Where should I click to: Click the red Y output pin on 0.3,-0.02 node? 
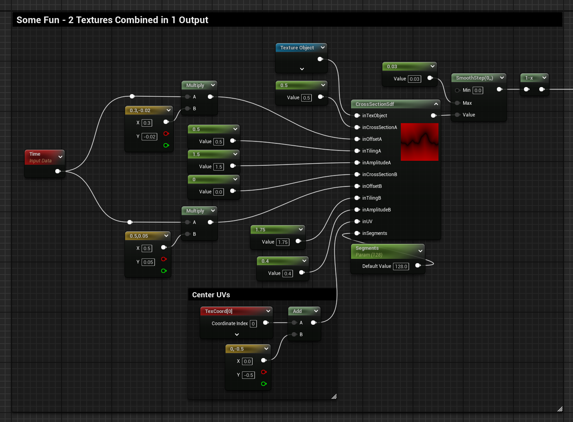pos(166,134)
